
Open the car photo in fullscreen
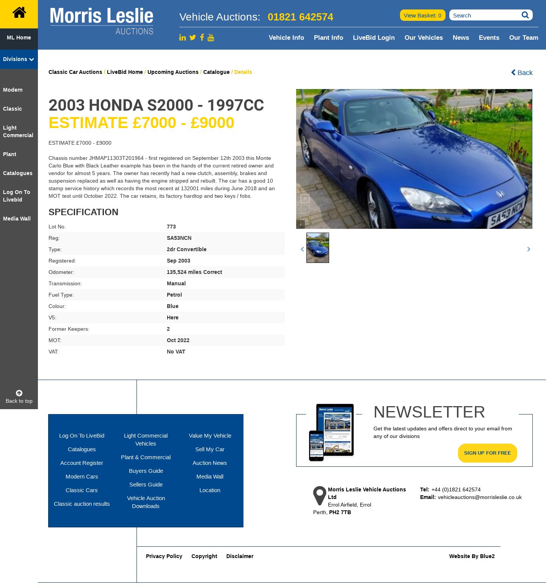pyautogui.click(x=522, y=220)
